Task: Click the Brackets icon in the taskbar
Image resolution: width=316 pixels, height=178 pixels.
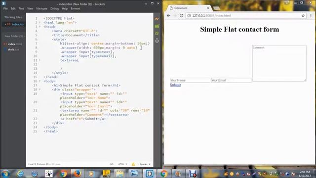Action: pyautogui.click(x=149, y=174)
